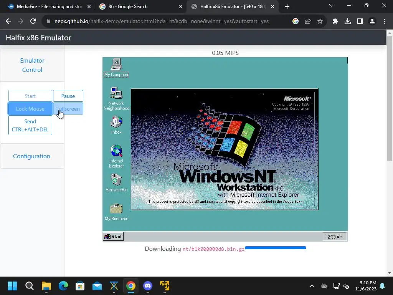
Task: Click the page vertical scrollbar
Action: click(390, 98)
